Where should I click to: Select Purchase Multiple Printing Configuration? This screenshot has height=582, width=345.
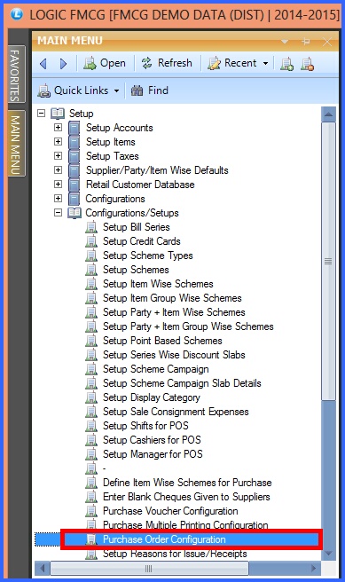coord(185,525)
